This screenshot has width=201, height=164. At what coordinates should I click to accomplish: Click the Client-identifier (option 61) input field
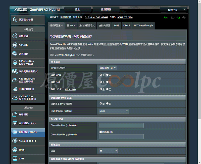[x=121, y=136]
